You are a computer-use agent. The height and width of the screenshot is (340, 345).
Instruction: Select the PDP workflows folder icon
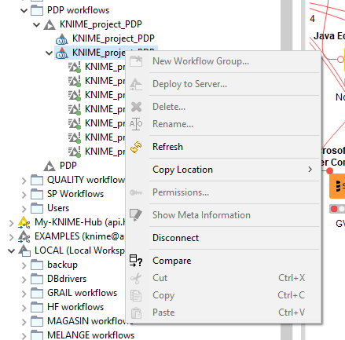point(37,10)
